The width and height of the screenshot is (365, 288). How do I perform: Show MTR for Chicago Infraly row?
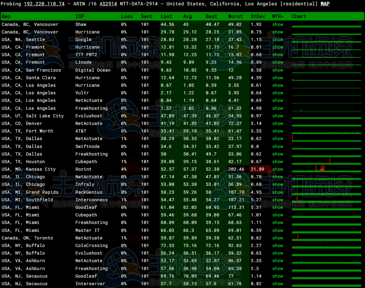(278, 184)
